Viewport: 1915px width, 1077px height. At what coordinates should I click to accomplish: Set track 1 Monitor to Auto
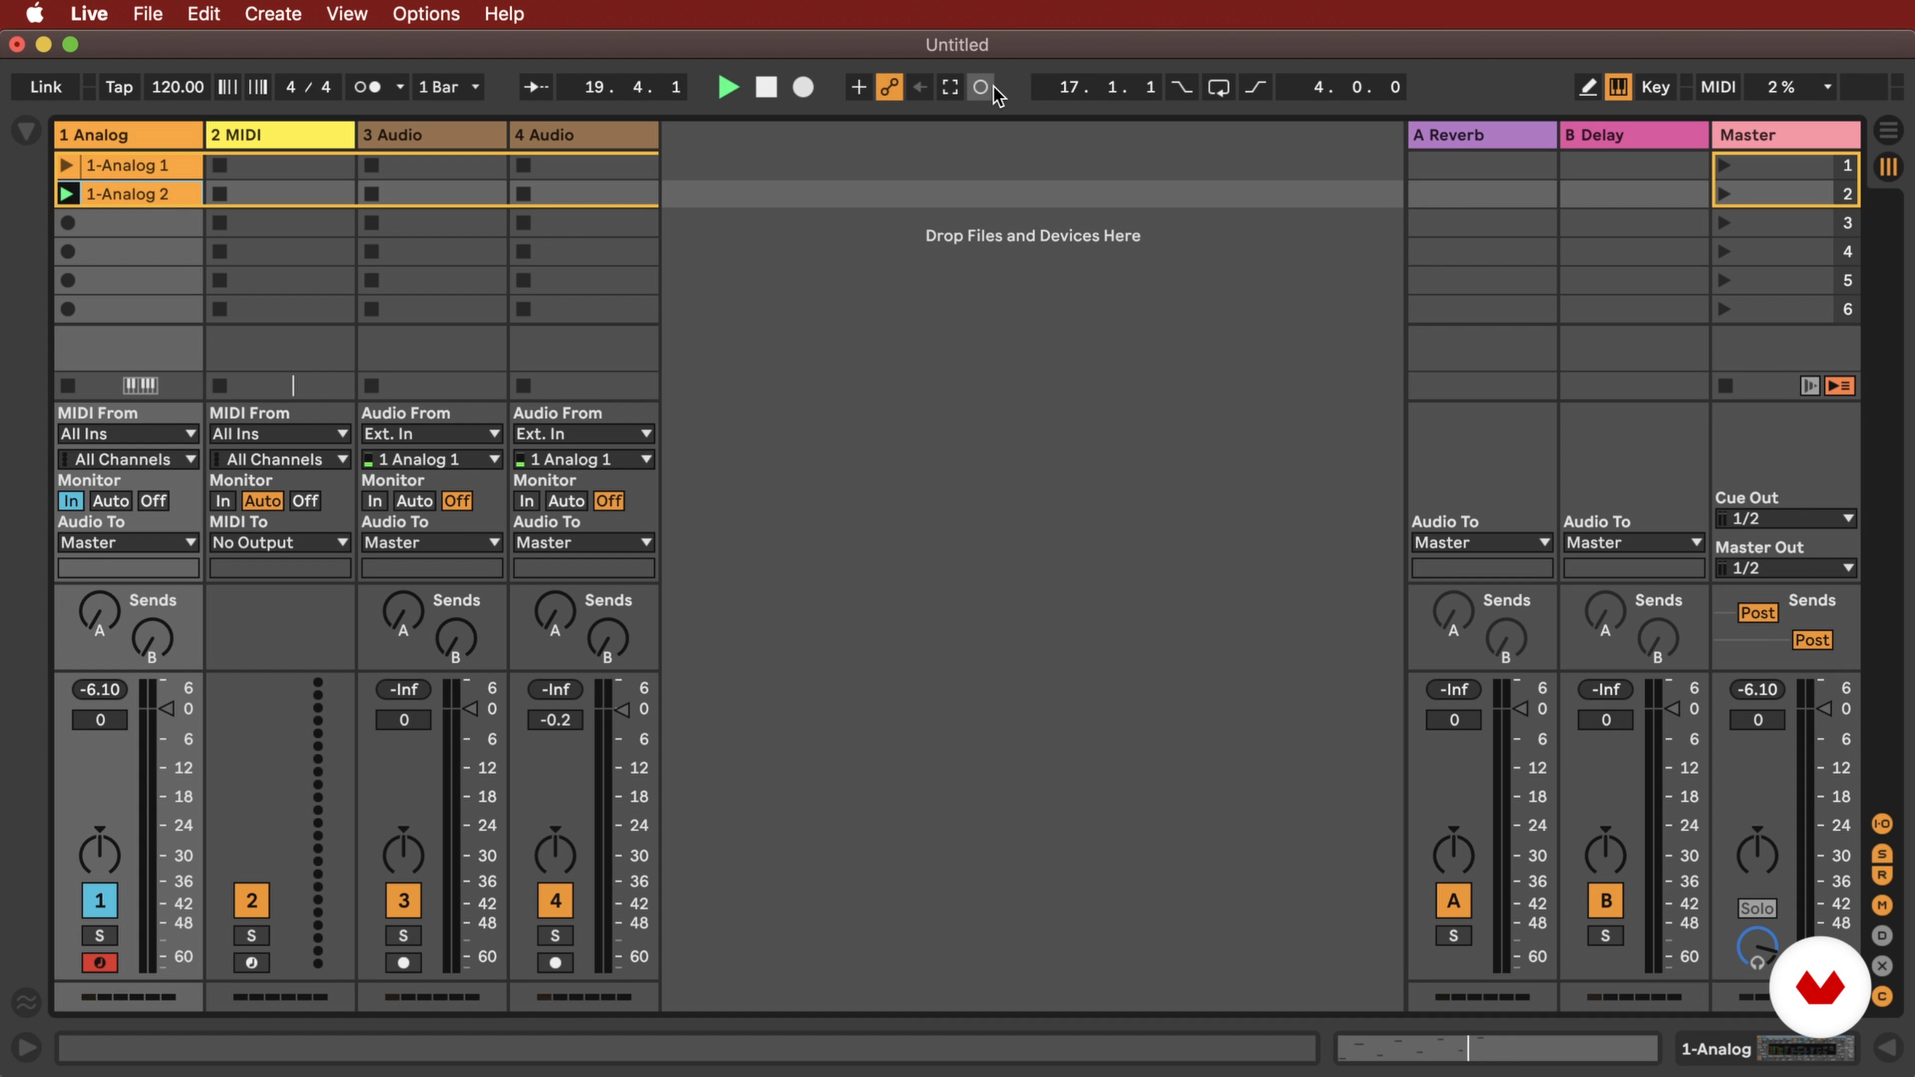pos(110,501)
